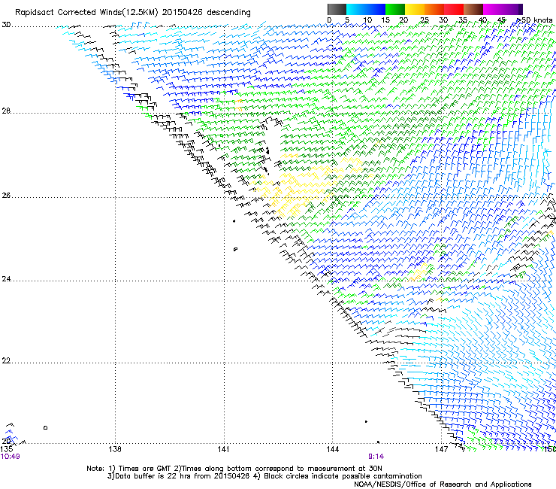Click the latitude axis label '24'
Screen dimensions: 556x489
coord(6,279)
